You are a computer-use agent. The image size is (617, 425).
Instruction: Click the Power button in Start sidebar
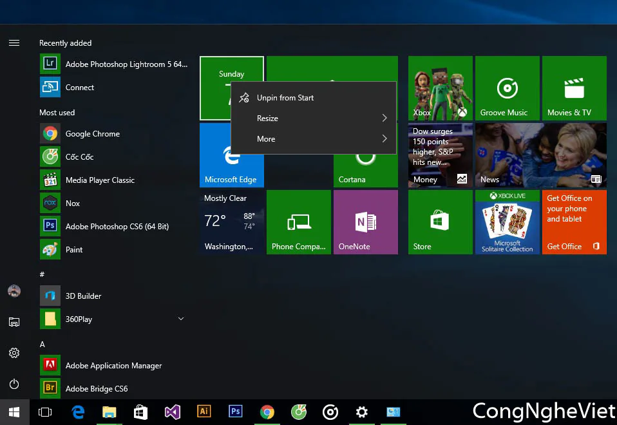tap(14, 384)
